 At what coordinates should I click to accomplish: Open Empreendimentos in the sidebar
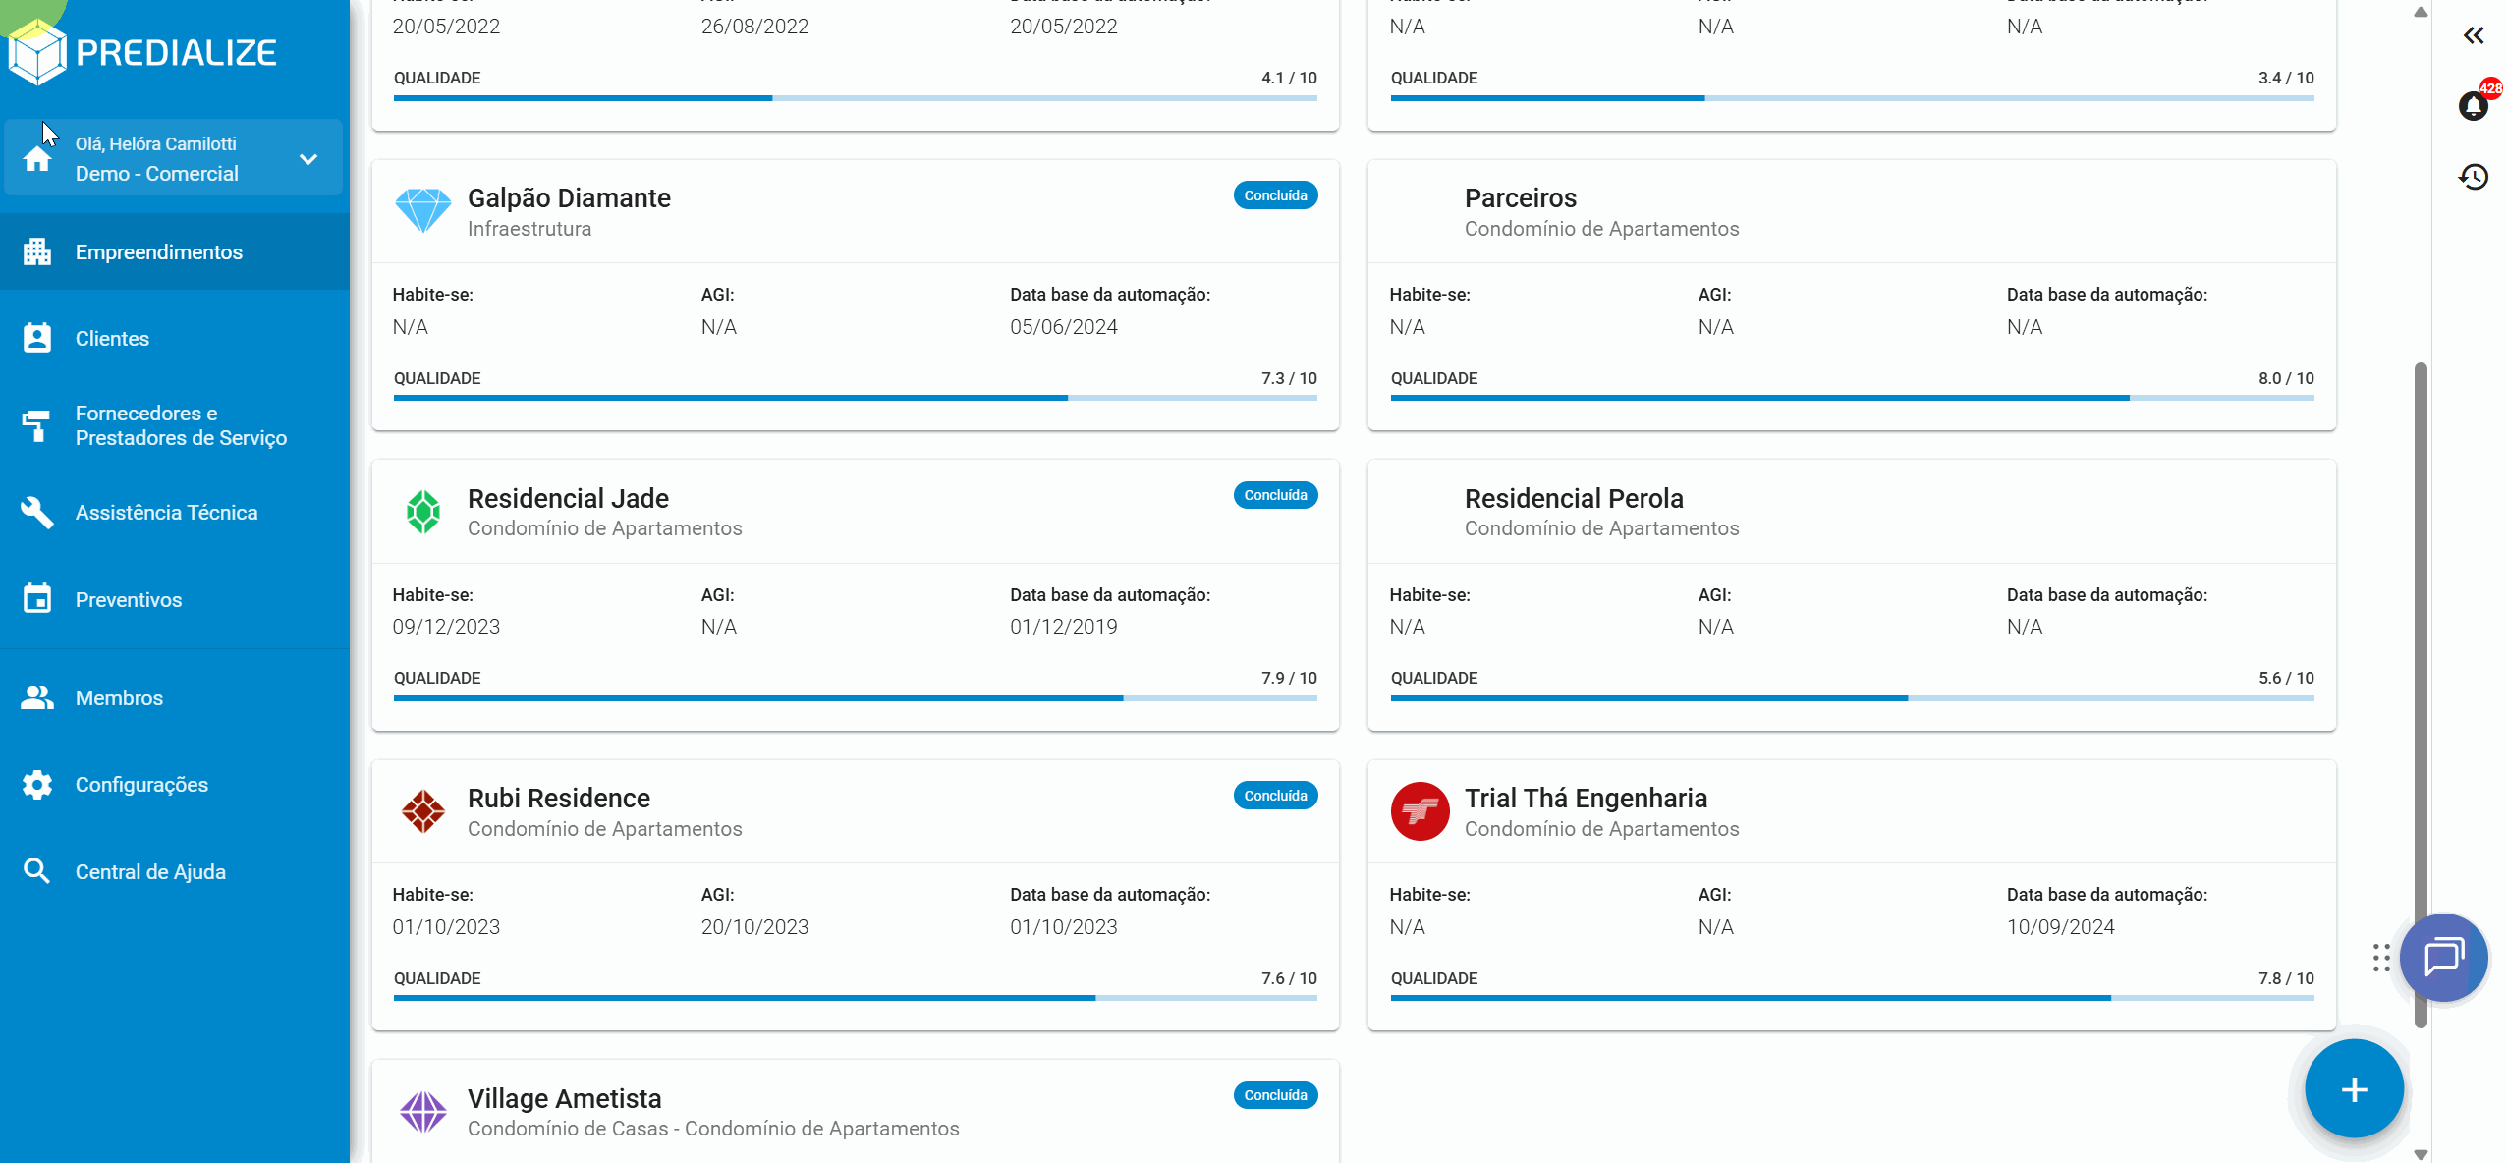click(x=158, y=252)
